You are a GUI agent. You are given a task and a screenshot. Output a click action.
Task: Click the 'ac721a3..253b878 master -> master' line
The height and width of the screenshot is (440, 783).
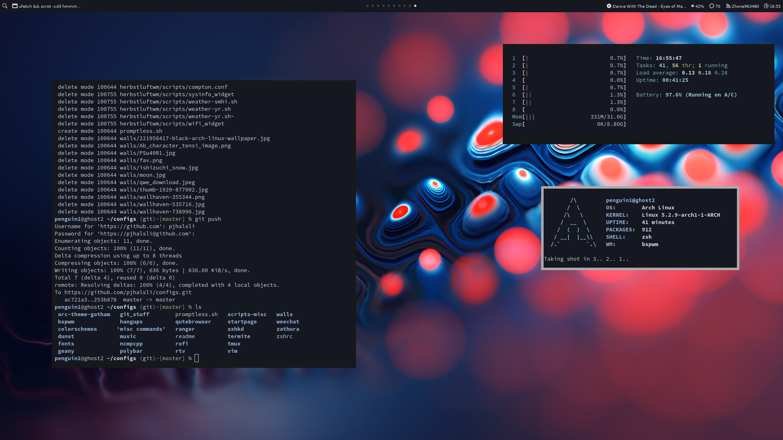120,299
